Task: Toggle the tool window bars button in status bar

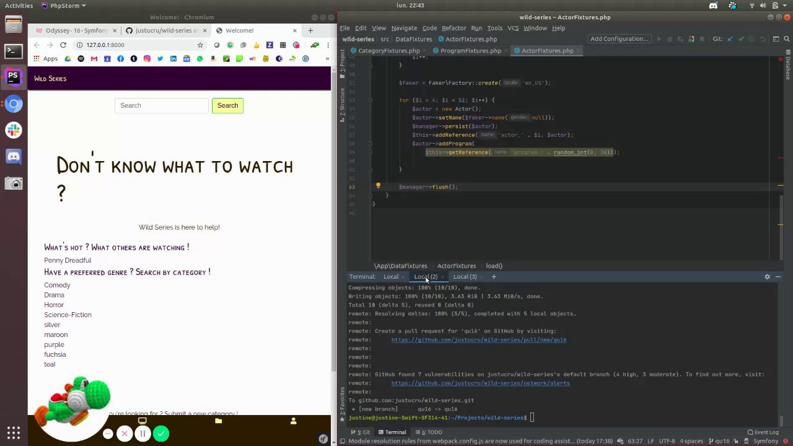Action: (343, 441)
